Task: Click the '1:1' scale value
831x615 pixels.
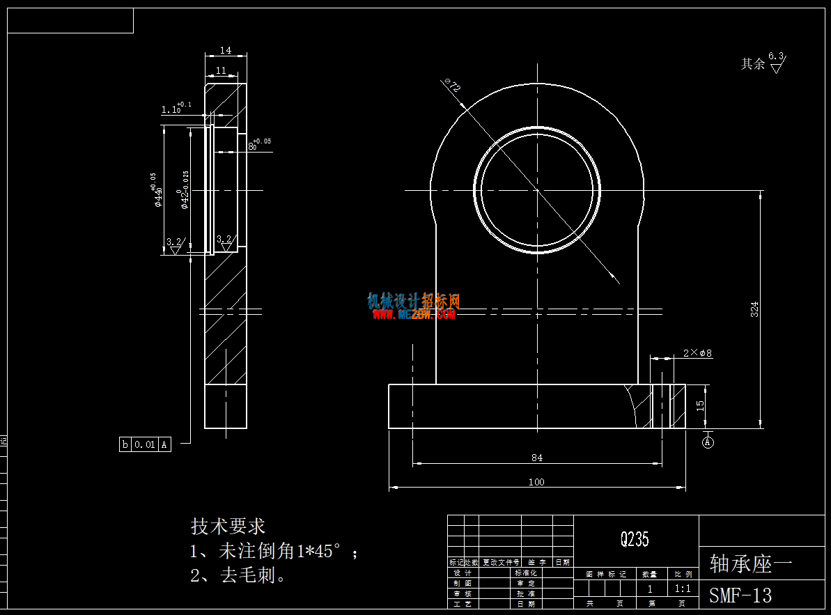Action: (683, 589)
